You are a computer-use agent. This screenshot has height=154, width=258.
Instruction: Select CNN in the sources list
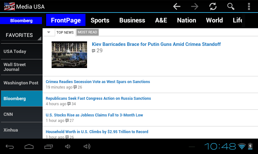[x=21, y=114]
